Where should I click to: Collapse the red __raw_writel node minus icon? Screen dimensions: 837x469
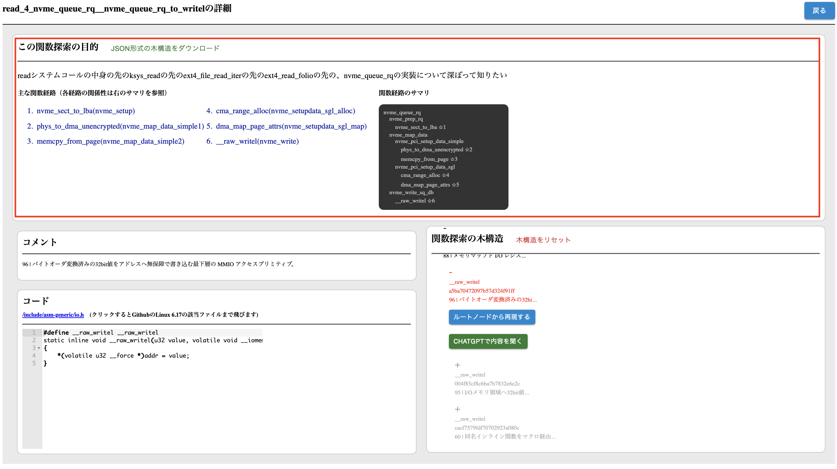click(450, 272)
